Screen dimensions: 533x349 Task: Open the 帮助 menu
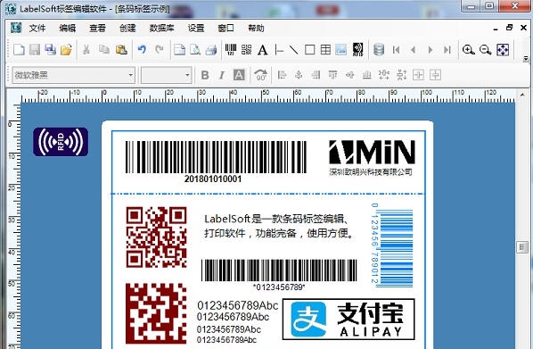click(256, 29)
